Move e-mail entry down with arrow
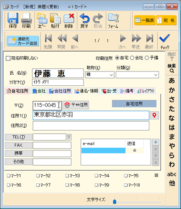The width and height of the screenshot is (181, 209). 156,162
